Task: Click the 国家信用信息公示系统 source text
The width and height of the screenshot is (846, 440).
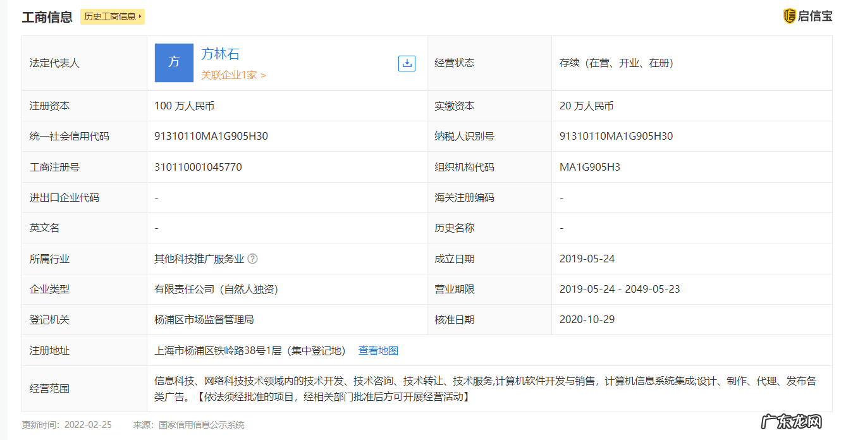Action: 199,425
